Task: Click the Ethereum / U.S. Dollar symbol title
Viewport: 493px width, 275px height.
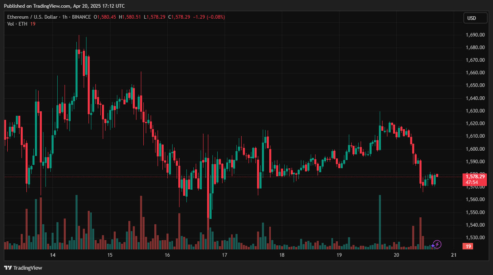Action: coord(32,17)
